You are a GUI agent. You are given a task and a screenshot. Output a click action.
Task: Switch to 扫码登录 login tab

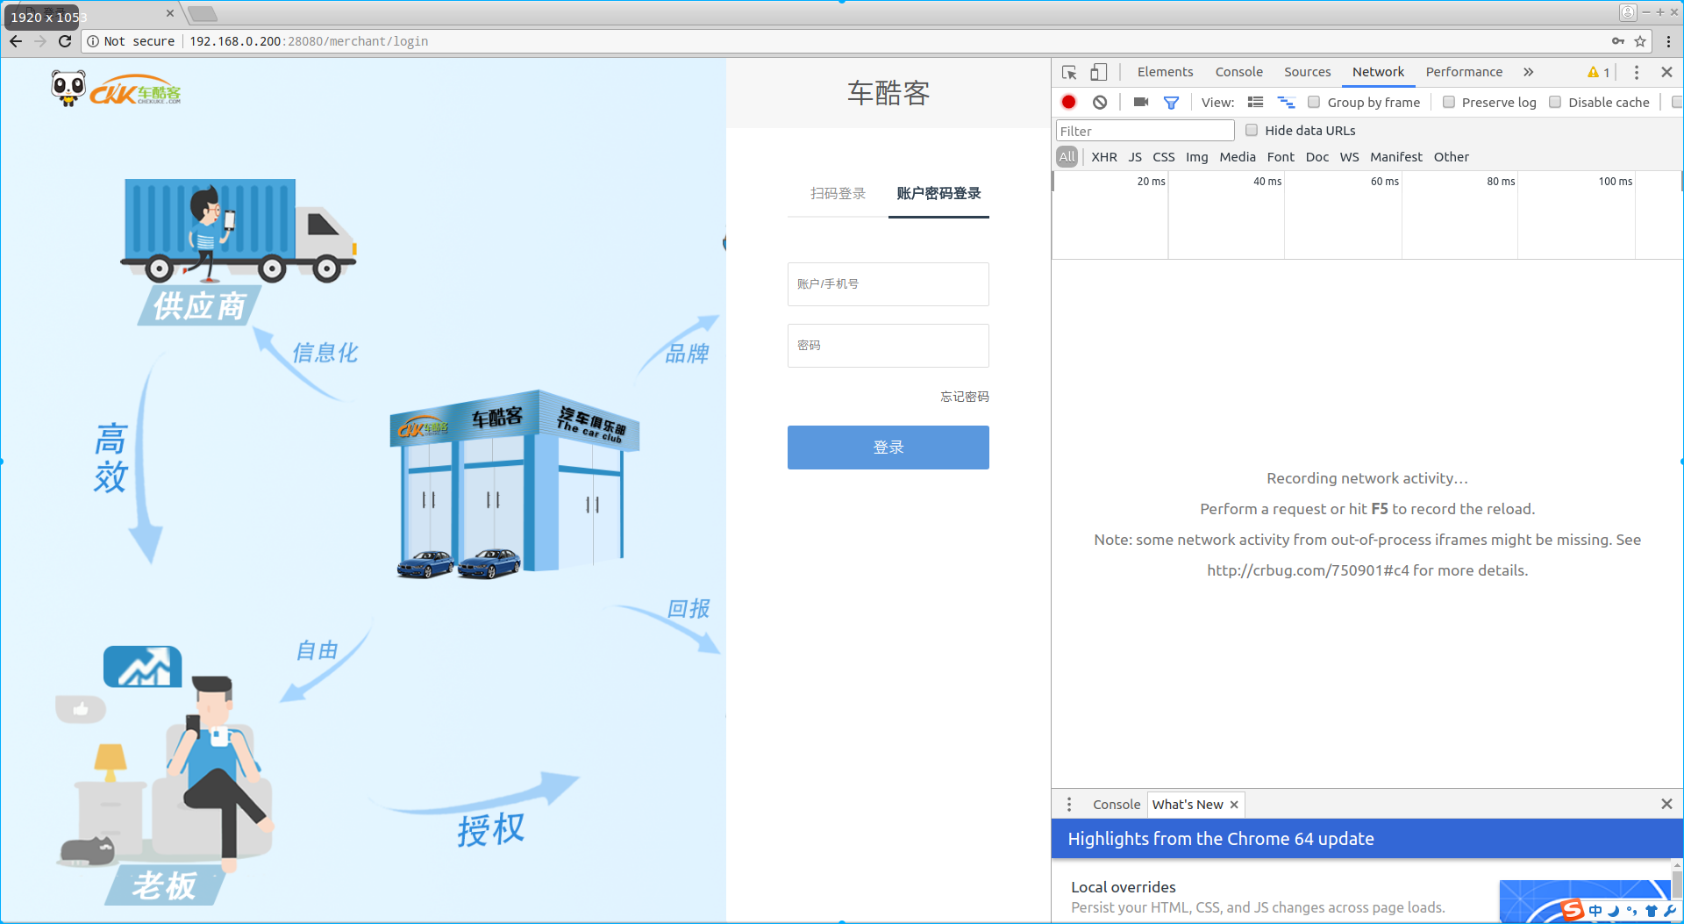coord(838,193)
